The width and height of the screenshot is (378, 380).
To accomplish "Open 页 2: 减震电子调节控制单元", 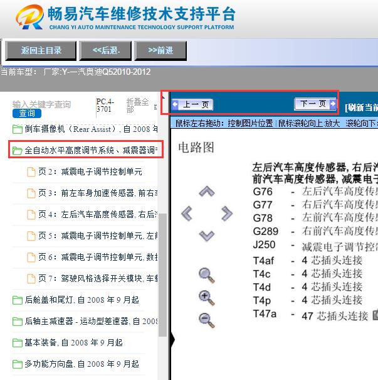I will [x=85, y=172].
